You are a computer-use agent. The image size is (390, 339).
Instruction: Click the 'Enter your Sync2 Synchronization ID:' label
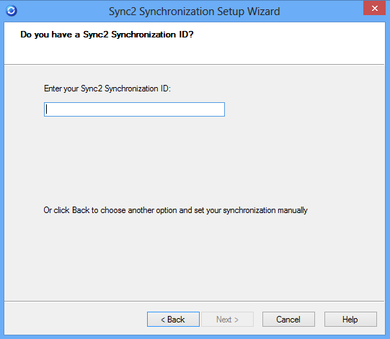[x=107, y=89]
